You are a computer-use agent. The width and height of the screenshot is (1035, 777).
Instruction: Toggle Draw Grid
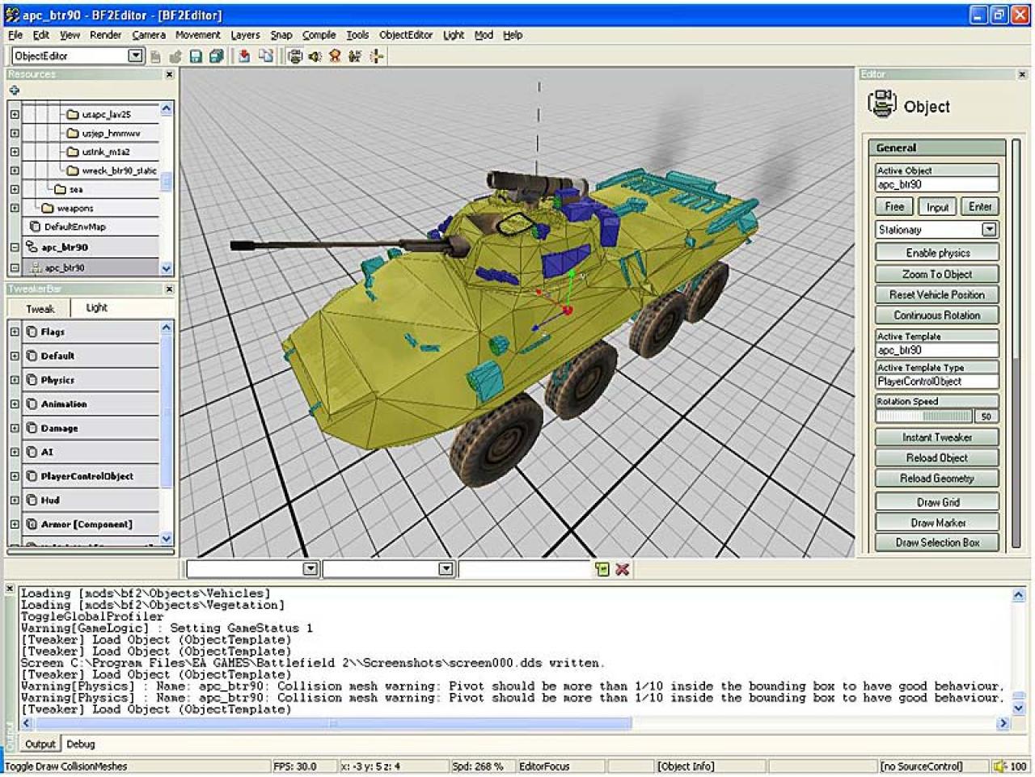937,502
